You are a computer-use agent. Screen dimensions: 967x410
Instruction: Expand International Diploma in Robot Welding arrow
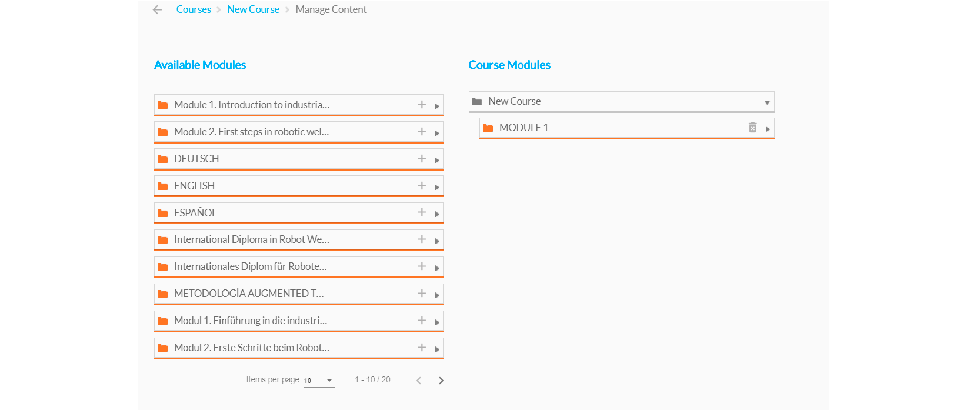tap(437, 241)
